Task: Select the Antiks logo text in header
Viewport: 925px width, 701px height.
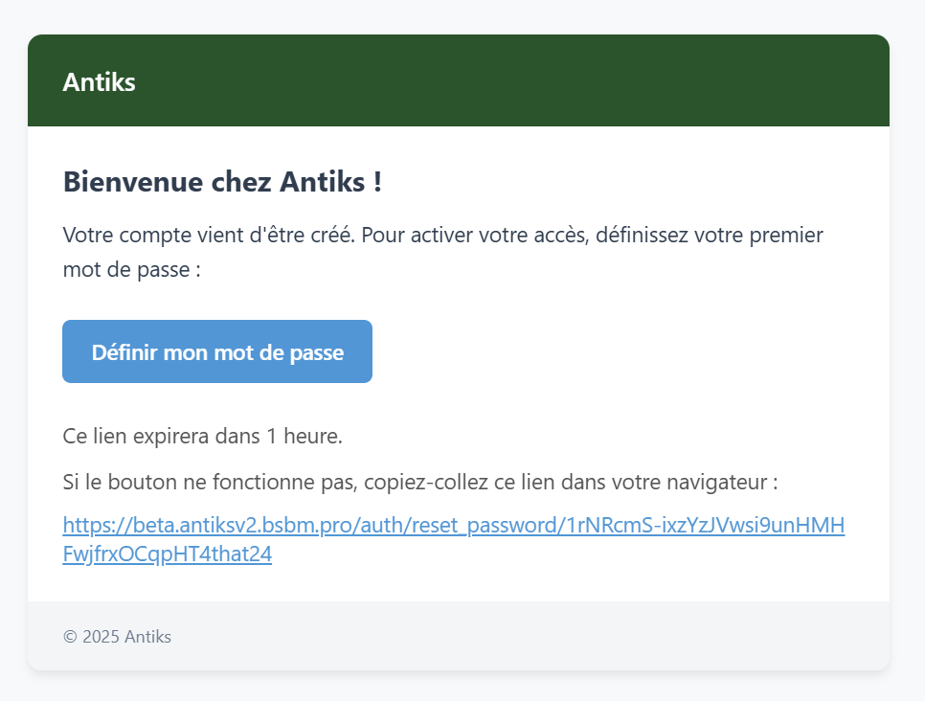Action: [99, 81]
